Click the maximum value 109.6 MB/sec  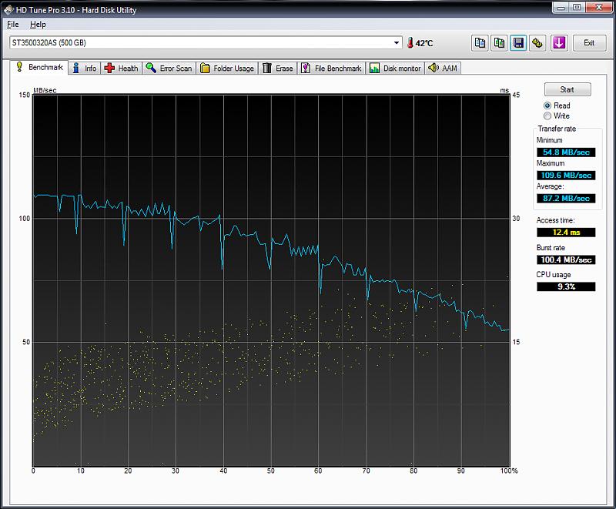coord(566,175)
